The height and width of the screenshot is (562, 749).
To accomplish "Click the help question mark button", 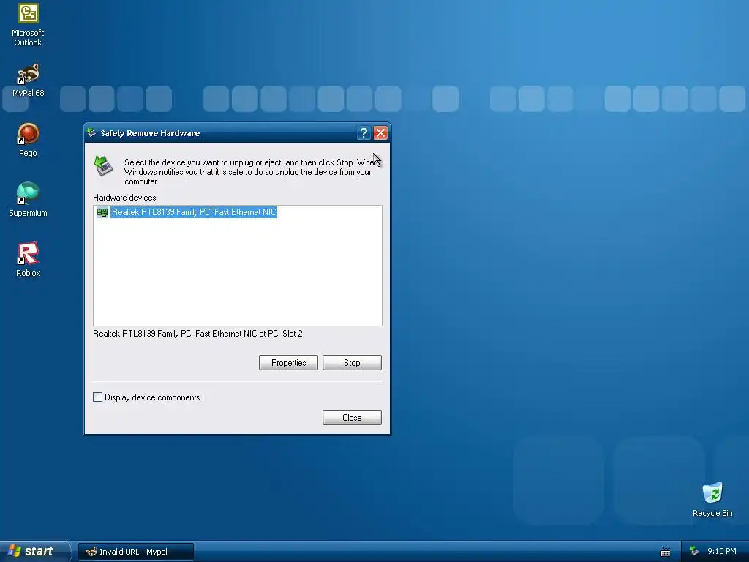I will pyautogui.click(x=364, y=133).
